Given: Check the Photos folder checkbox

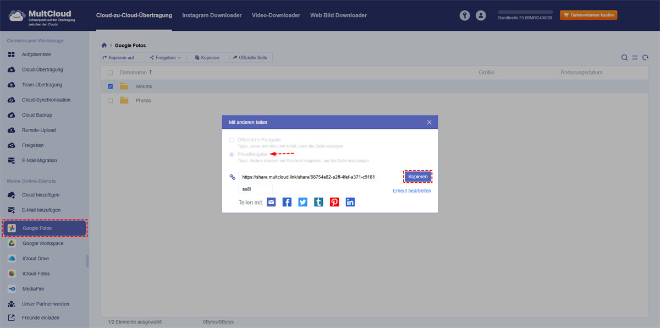Looking at the screenshot, I should 111,101.
